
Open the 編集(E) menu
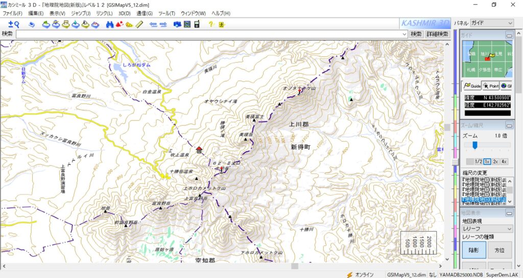click(36, 13)
